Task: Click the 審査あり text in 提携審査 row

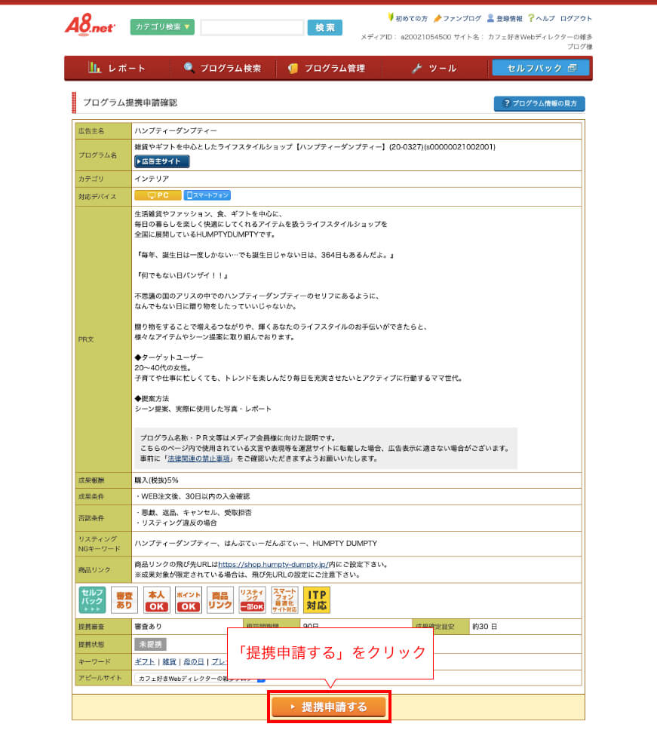Action: [148, 627]
